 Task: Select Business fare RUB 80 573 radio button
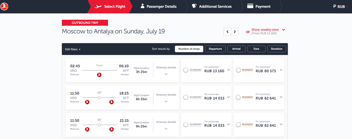(238, 70)
